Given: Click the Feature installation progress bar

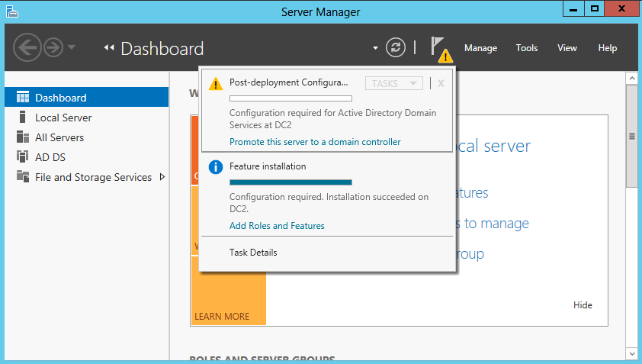Looking at the screenshot, I should point(291,182).
